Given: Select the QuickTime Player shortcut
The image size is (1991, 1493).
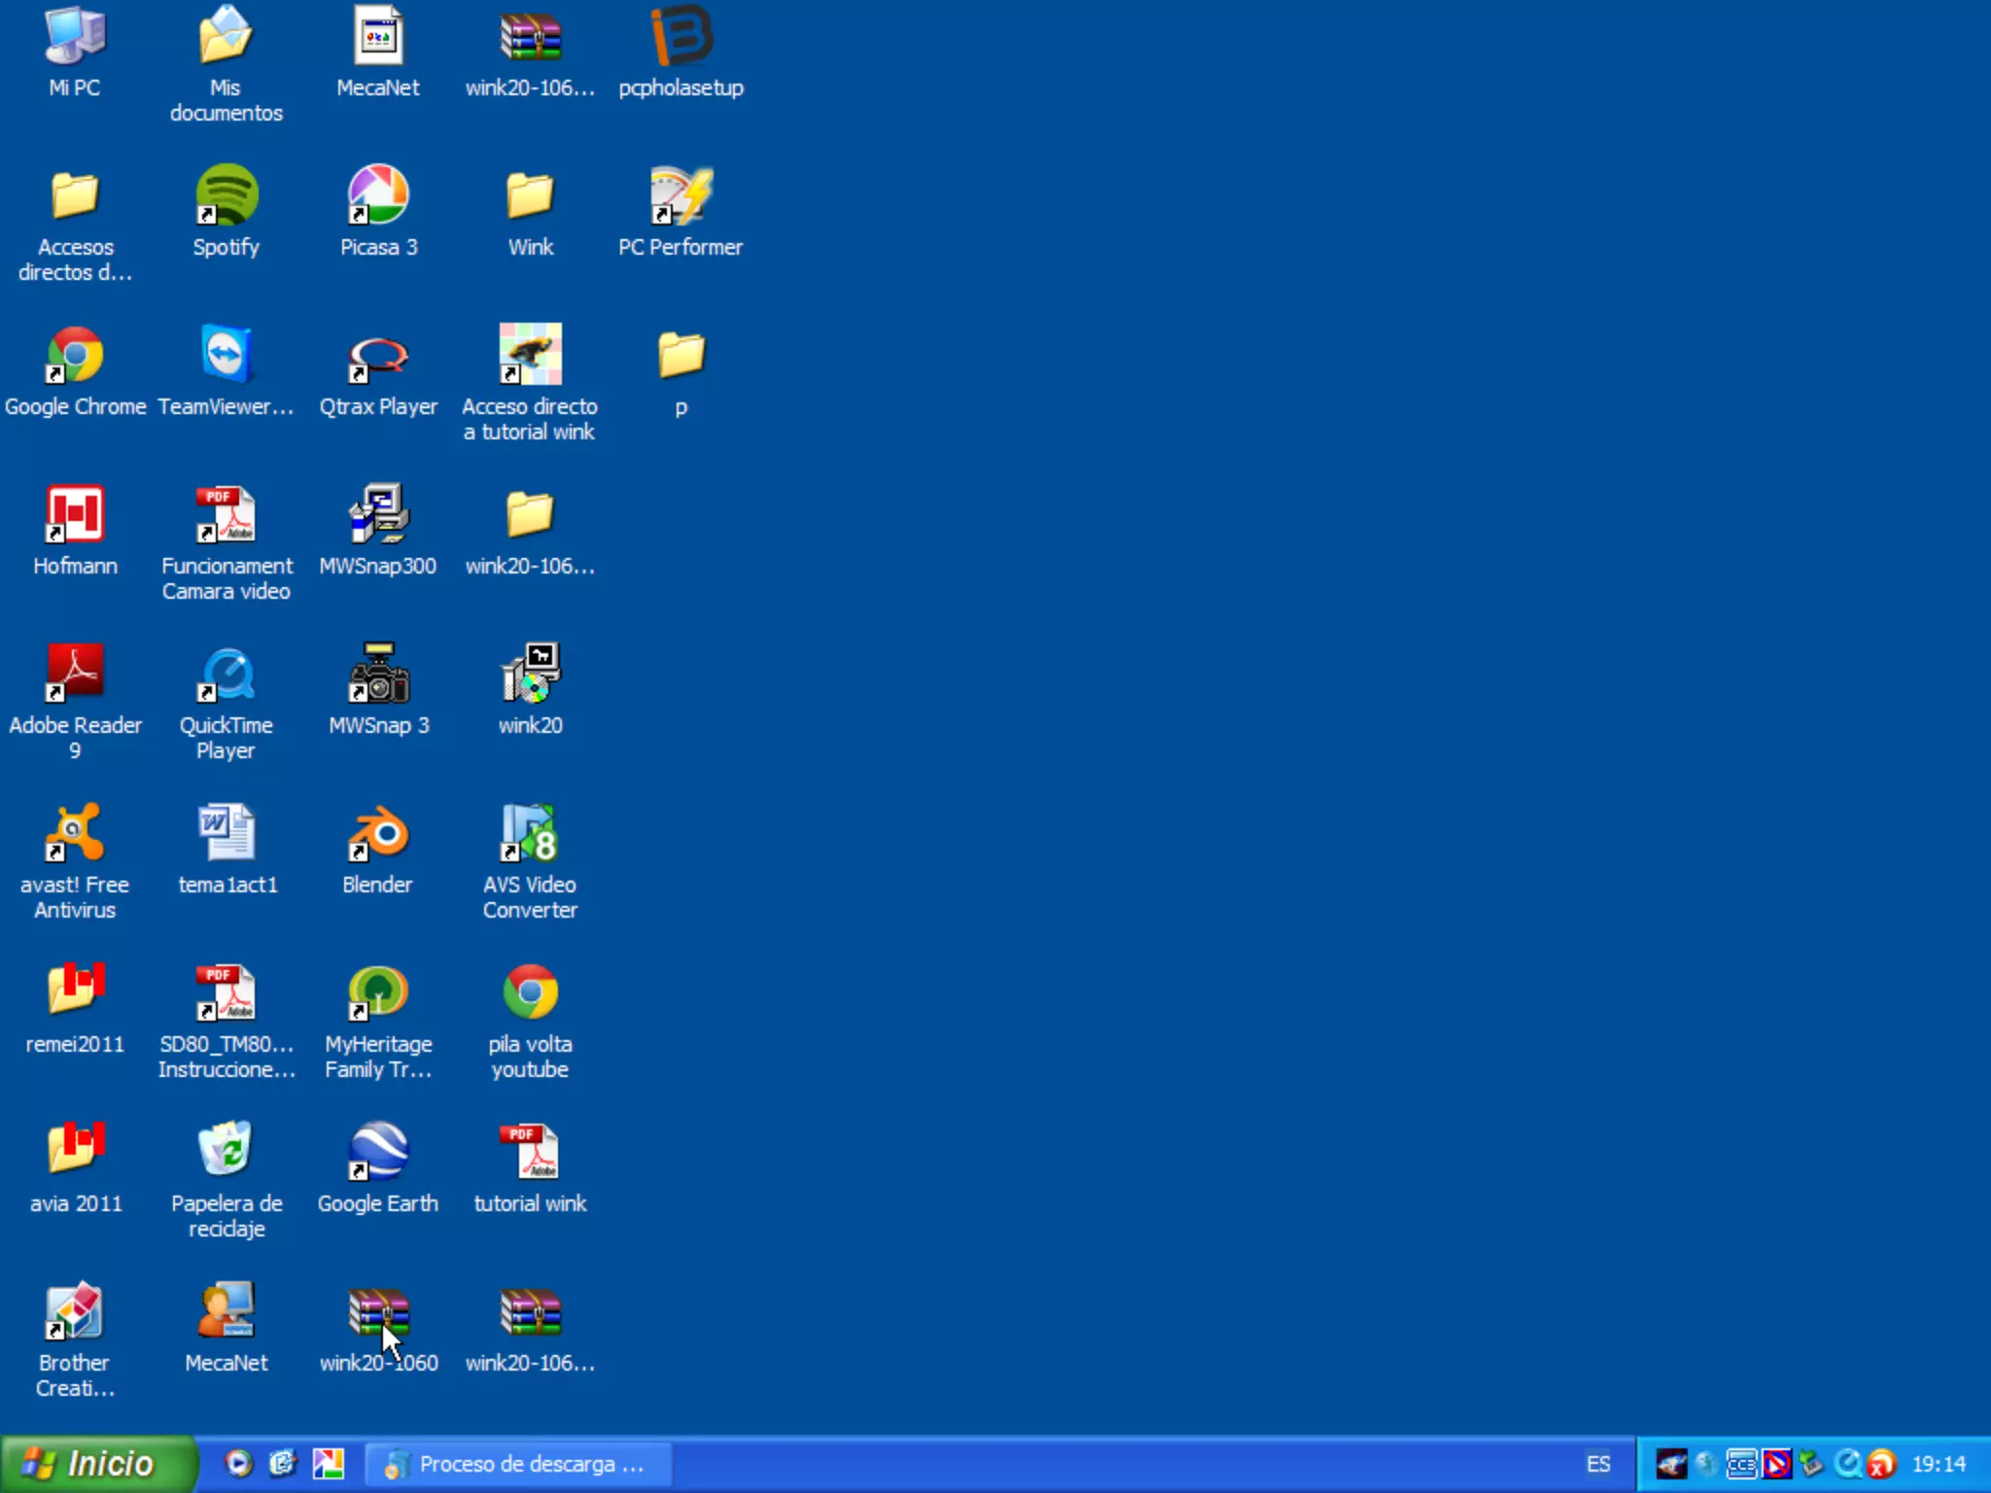Looking at the screenshot, I should (226, 674).
